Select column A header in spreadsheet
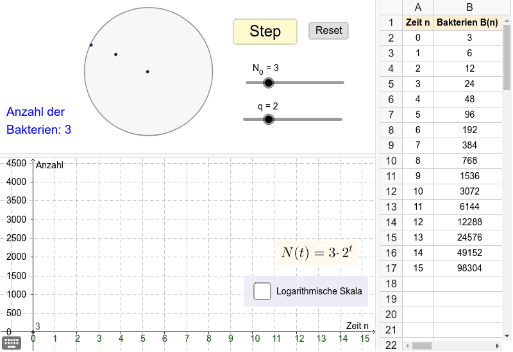513x352 pixels. (418, 7)
